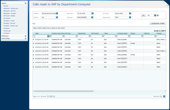Open Top Report - Process

[9, 21]
